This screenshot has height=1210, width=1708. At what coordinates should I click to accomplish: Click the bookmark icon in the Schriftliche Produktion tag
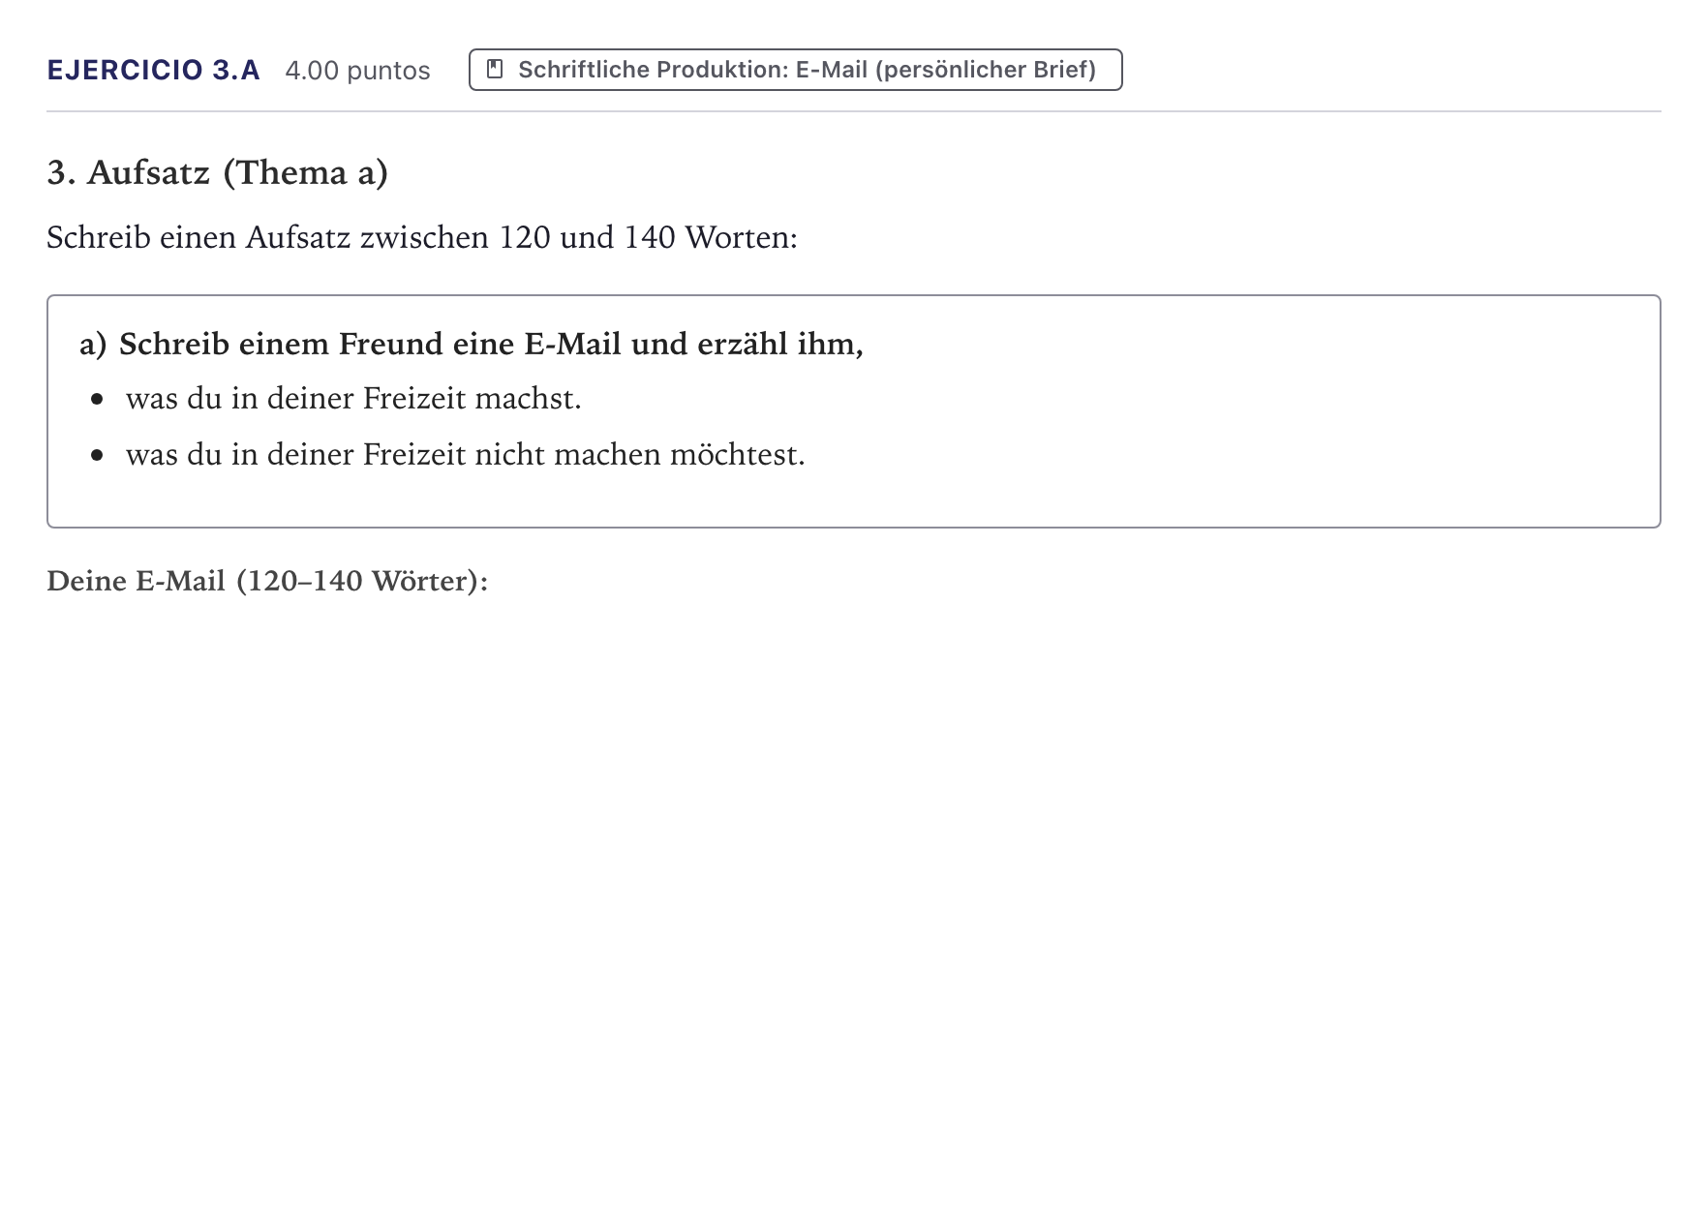pos(495,70)
